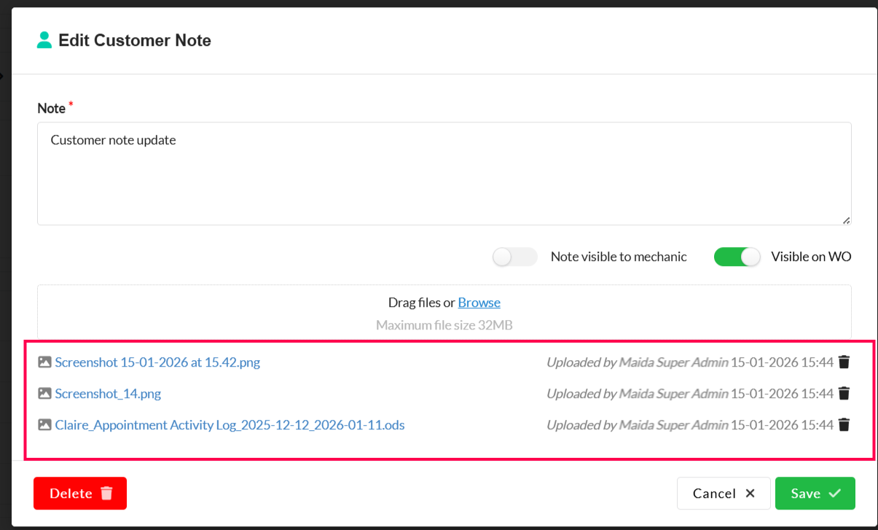Screen dimensions: 878x530
Task: Open the Claire_Appointment Activity Log .ods link
Action: pos(230,424)
